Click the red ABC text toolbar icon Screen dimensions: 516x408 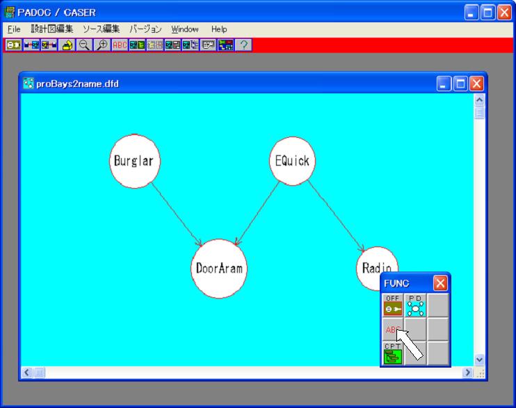pos(120,45)
